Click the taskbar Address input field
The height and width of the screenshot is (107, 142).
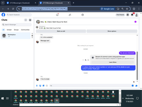(x=68, y=105)
